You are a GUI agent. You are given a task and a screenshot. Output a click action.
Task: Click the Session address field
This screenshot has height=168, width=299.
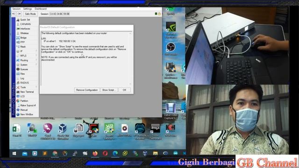[x=60, y=14]
